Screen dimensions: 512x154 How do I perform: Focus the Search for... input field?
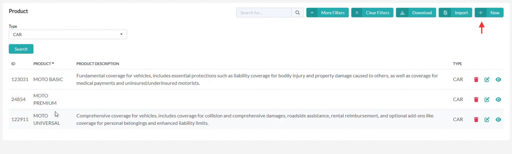coord(264,13)
